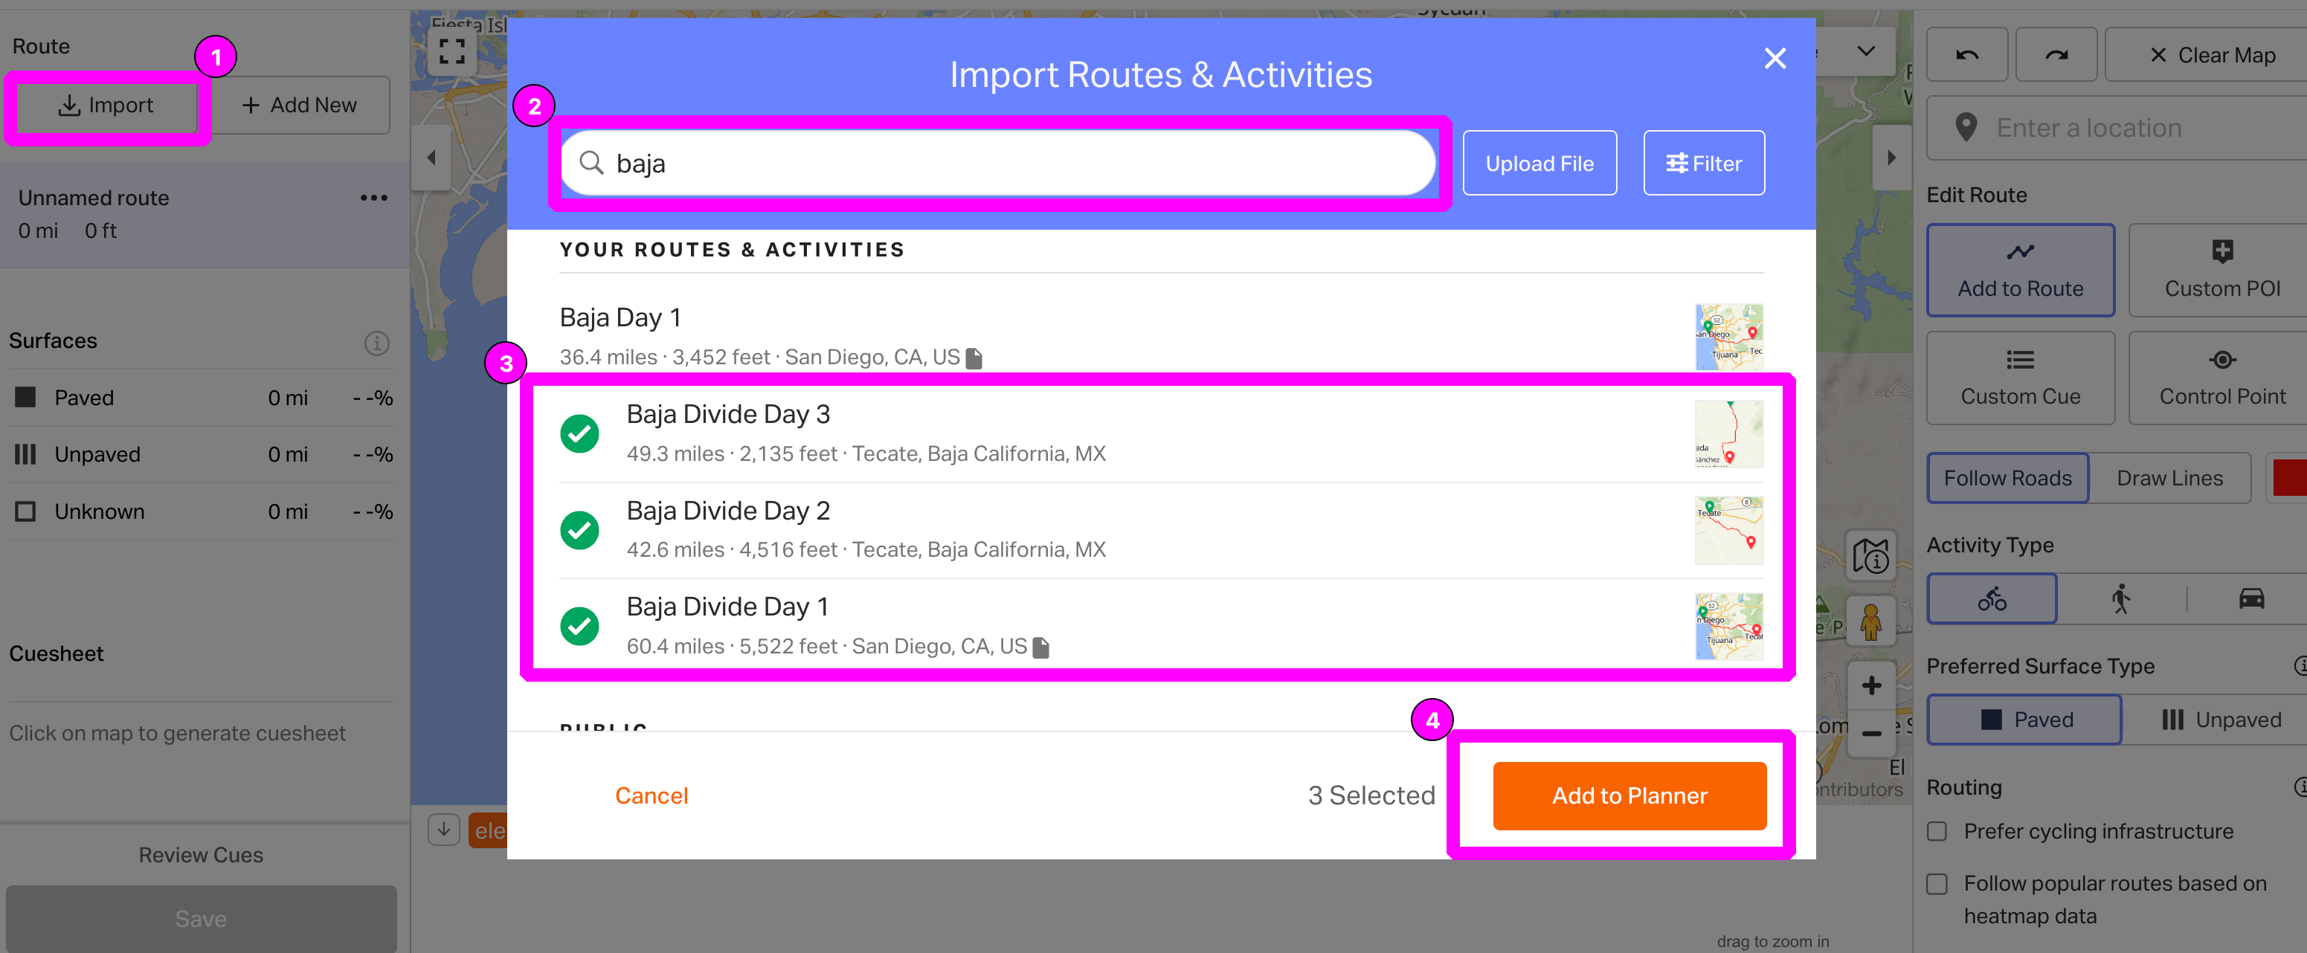Click the redo arrow icon
This screenshot has width=2307, height=953.
(2056, 56)
